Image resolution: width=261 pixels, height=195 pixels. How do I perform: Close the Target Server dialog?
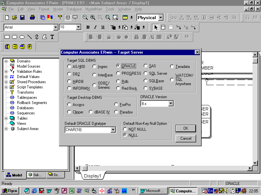[197, 52]
